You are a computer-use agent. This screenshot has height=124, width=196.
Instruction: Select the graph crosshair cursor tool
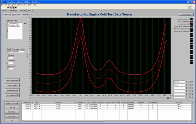165,98
